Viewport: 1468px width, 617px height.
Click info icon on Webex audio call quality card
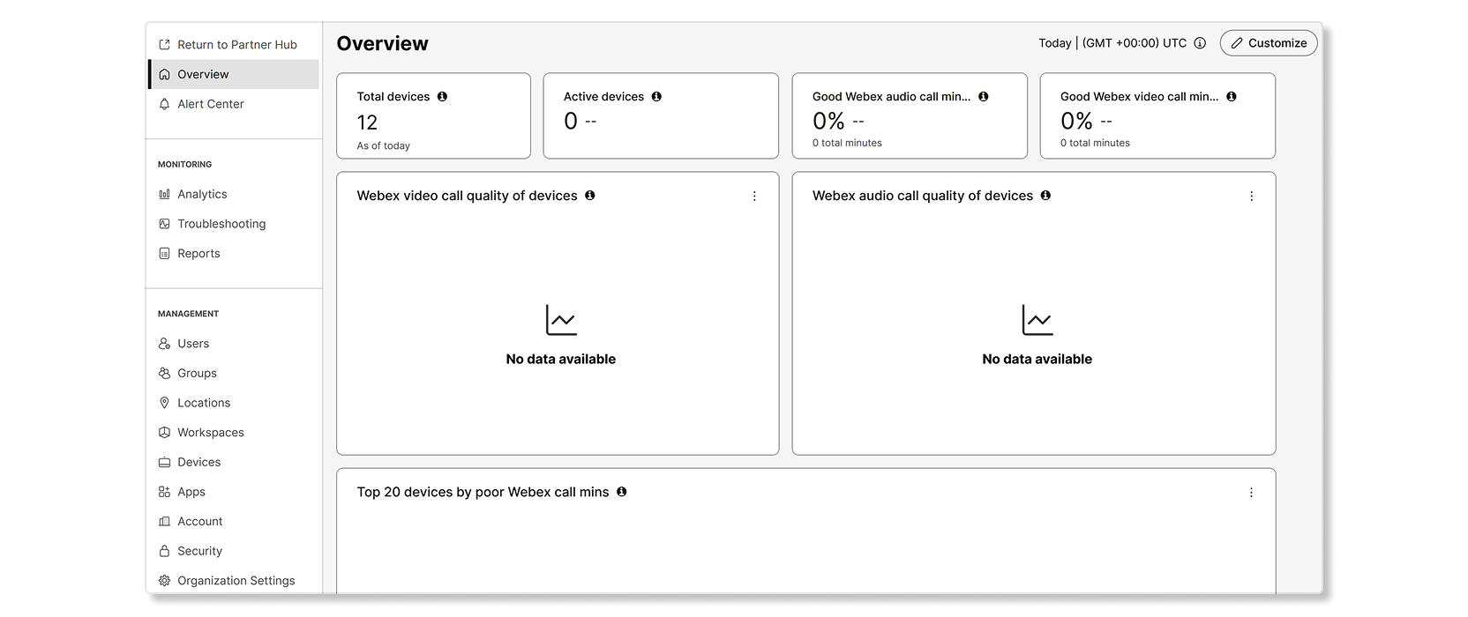click(x=1045, y=196)
